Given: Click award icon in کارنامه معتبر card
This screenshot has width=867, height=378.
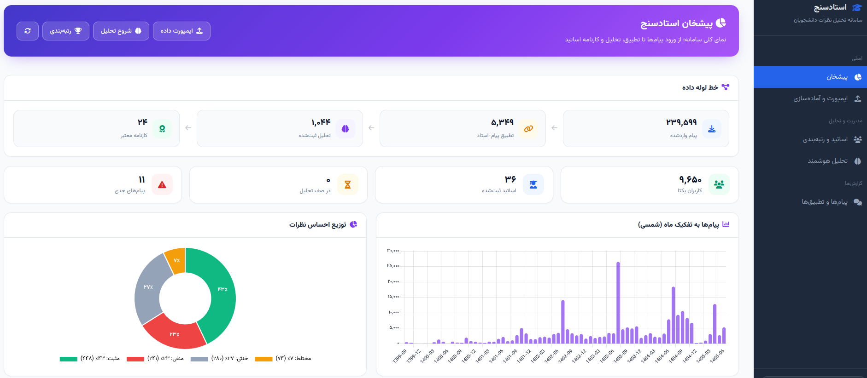Looking at the screenshot, I should click(162, 129).
